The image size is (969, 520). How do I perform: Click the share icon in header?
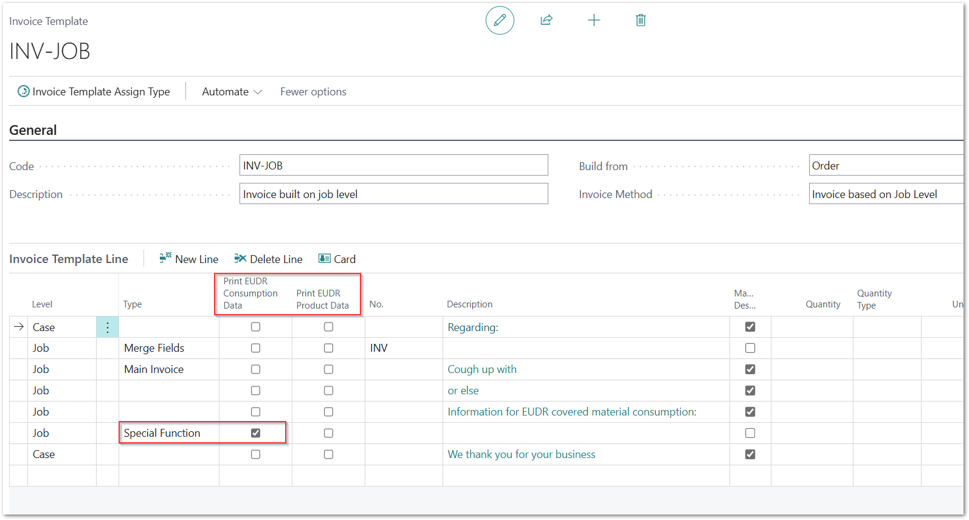pyautogui.click(x=547, y=21)
